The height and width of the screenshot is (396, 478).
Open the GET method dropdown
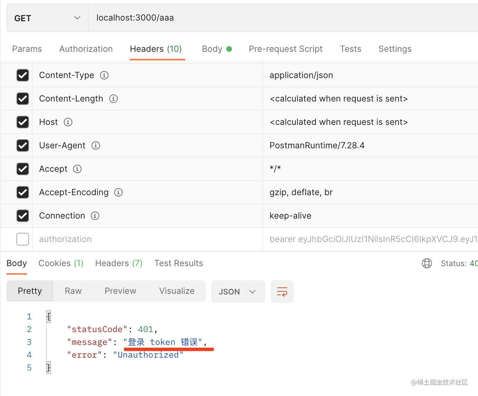pyautogui.click(x=48, y=18)
